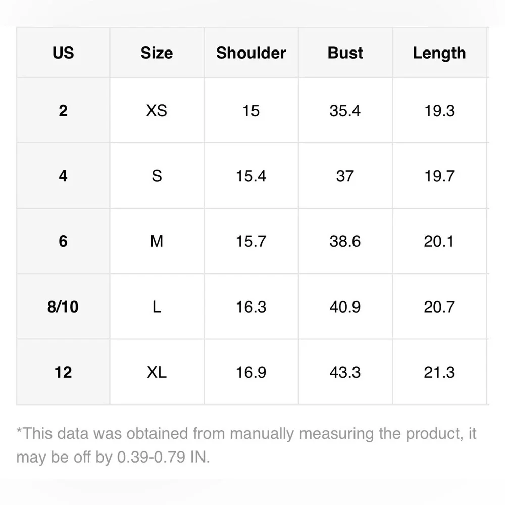Click the Length column header
This screenshot has width=505, height=505.
click(x=439, y=53)
